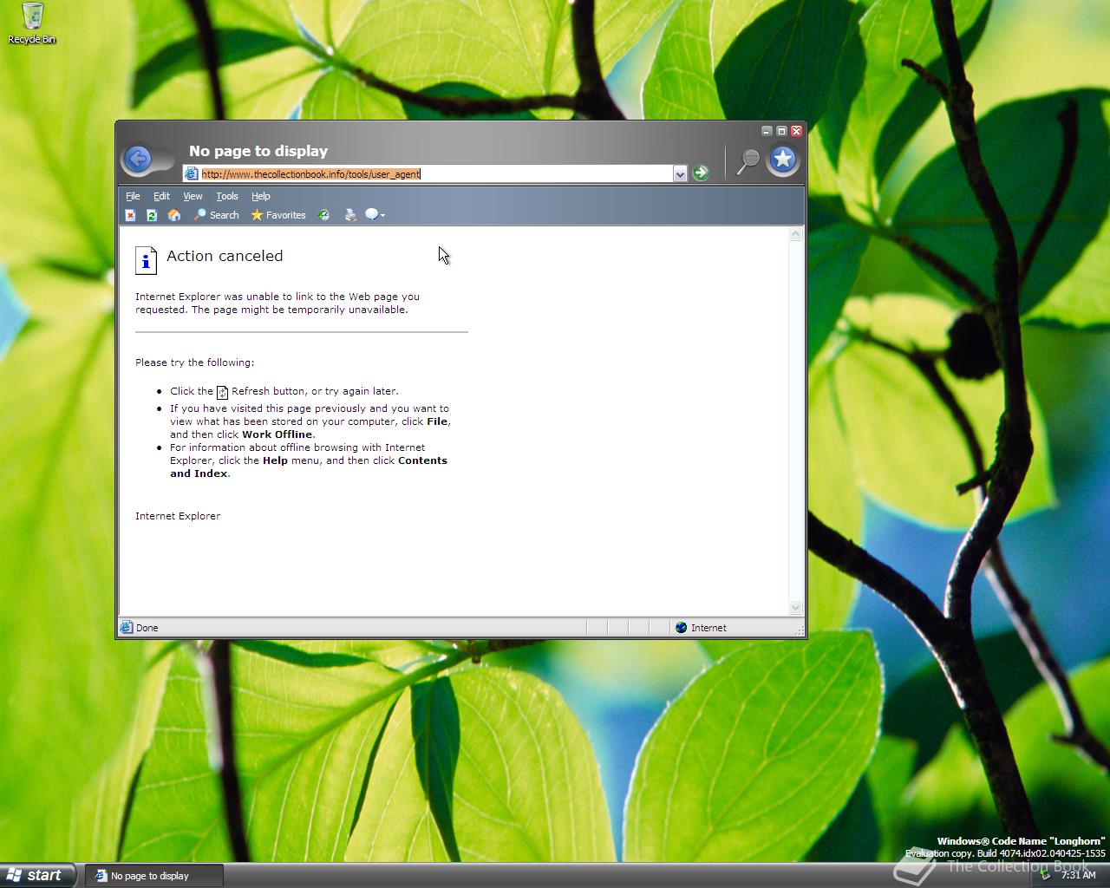
Task: Open the View menu
Action: tap(193, 196)
